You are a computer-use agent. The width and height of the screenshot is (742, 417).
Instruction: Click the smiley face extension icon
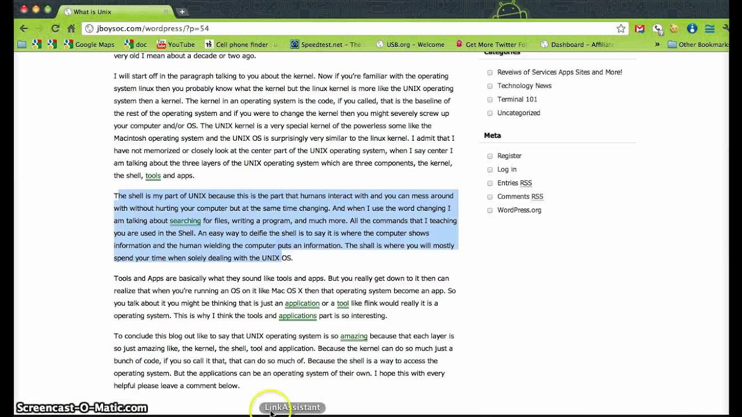[x=674, y=28]
